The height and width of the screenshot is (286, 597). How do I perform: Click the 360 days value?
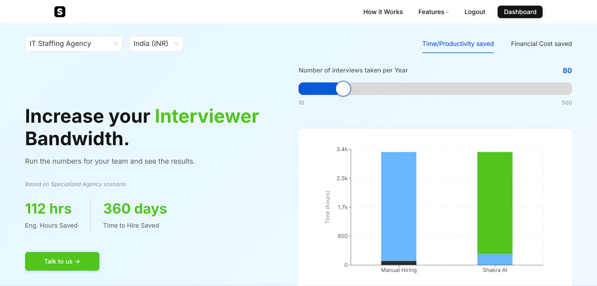point(135,209)
